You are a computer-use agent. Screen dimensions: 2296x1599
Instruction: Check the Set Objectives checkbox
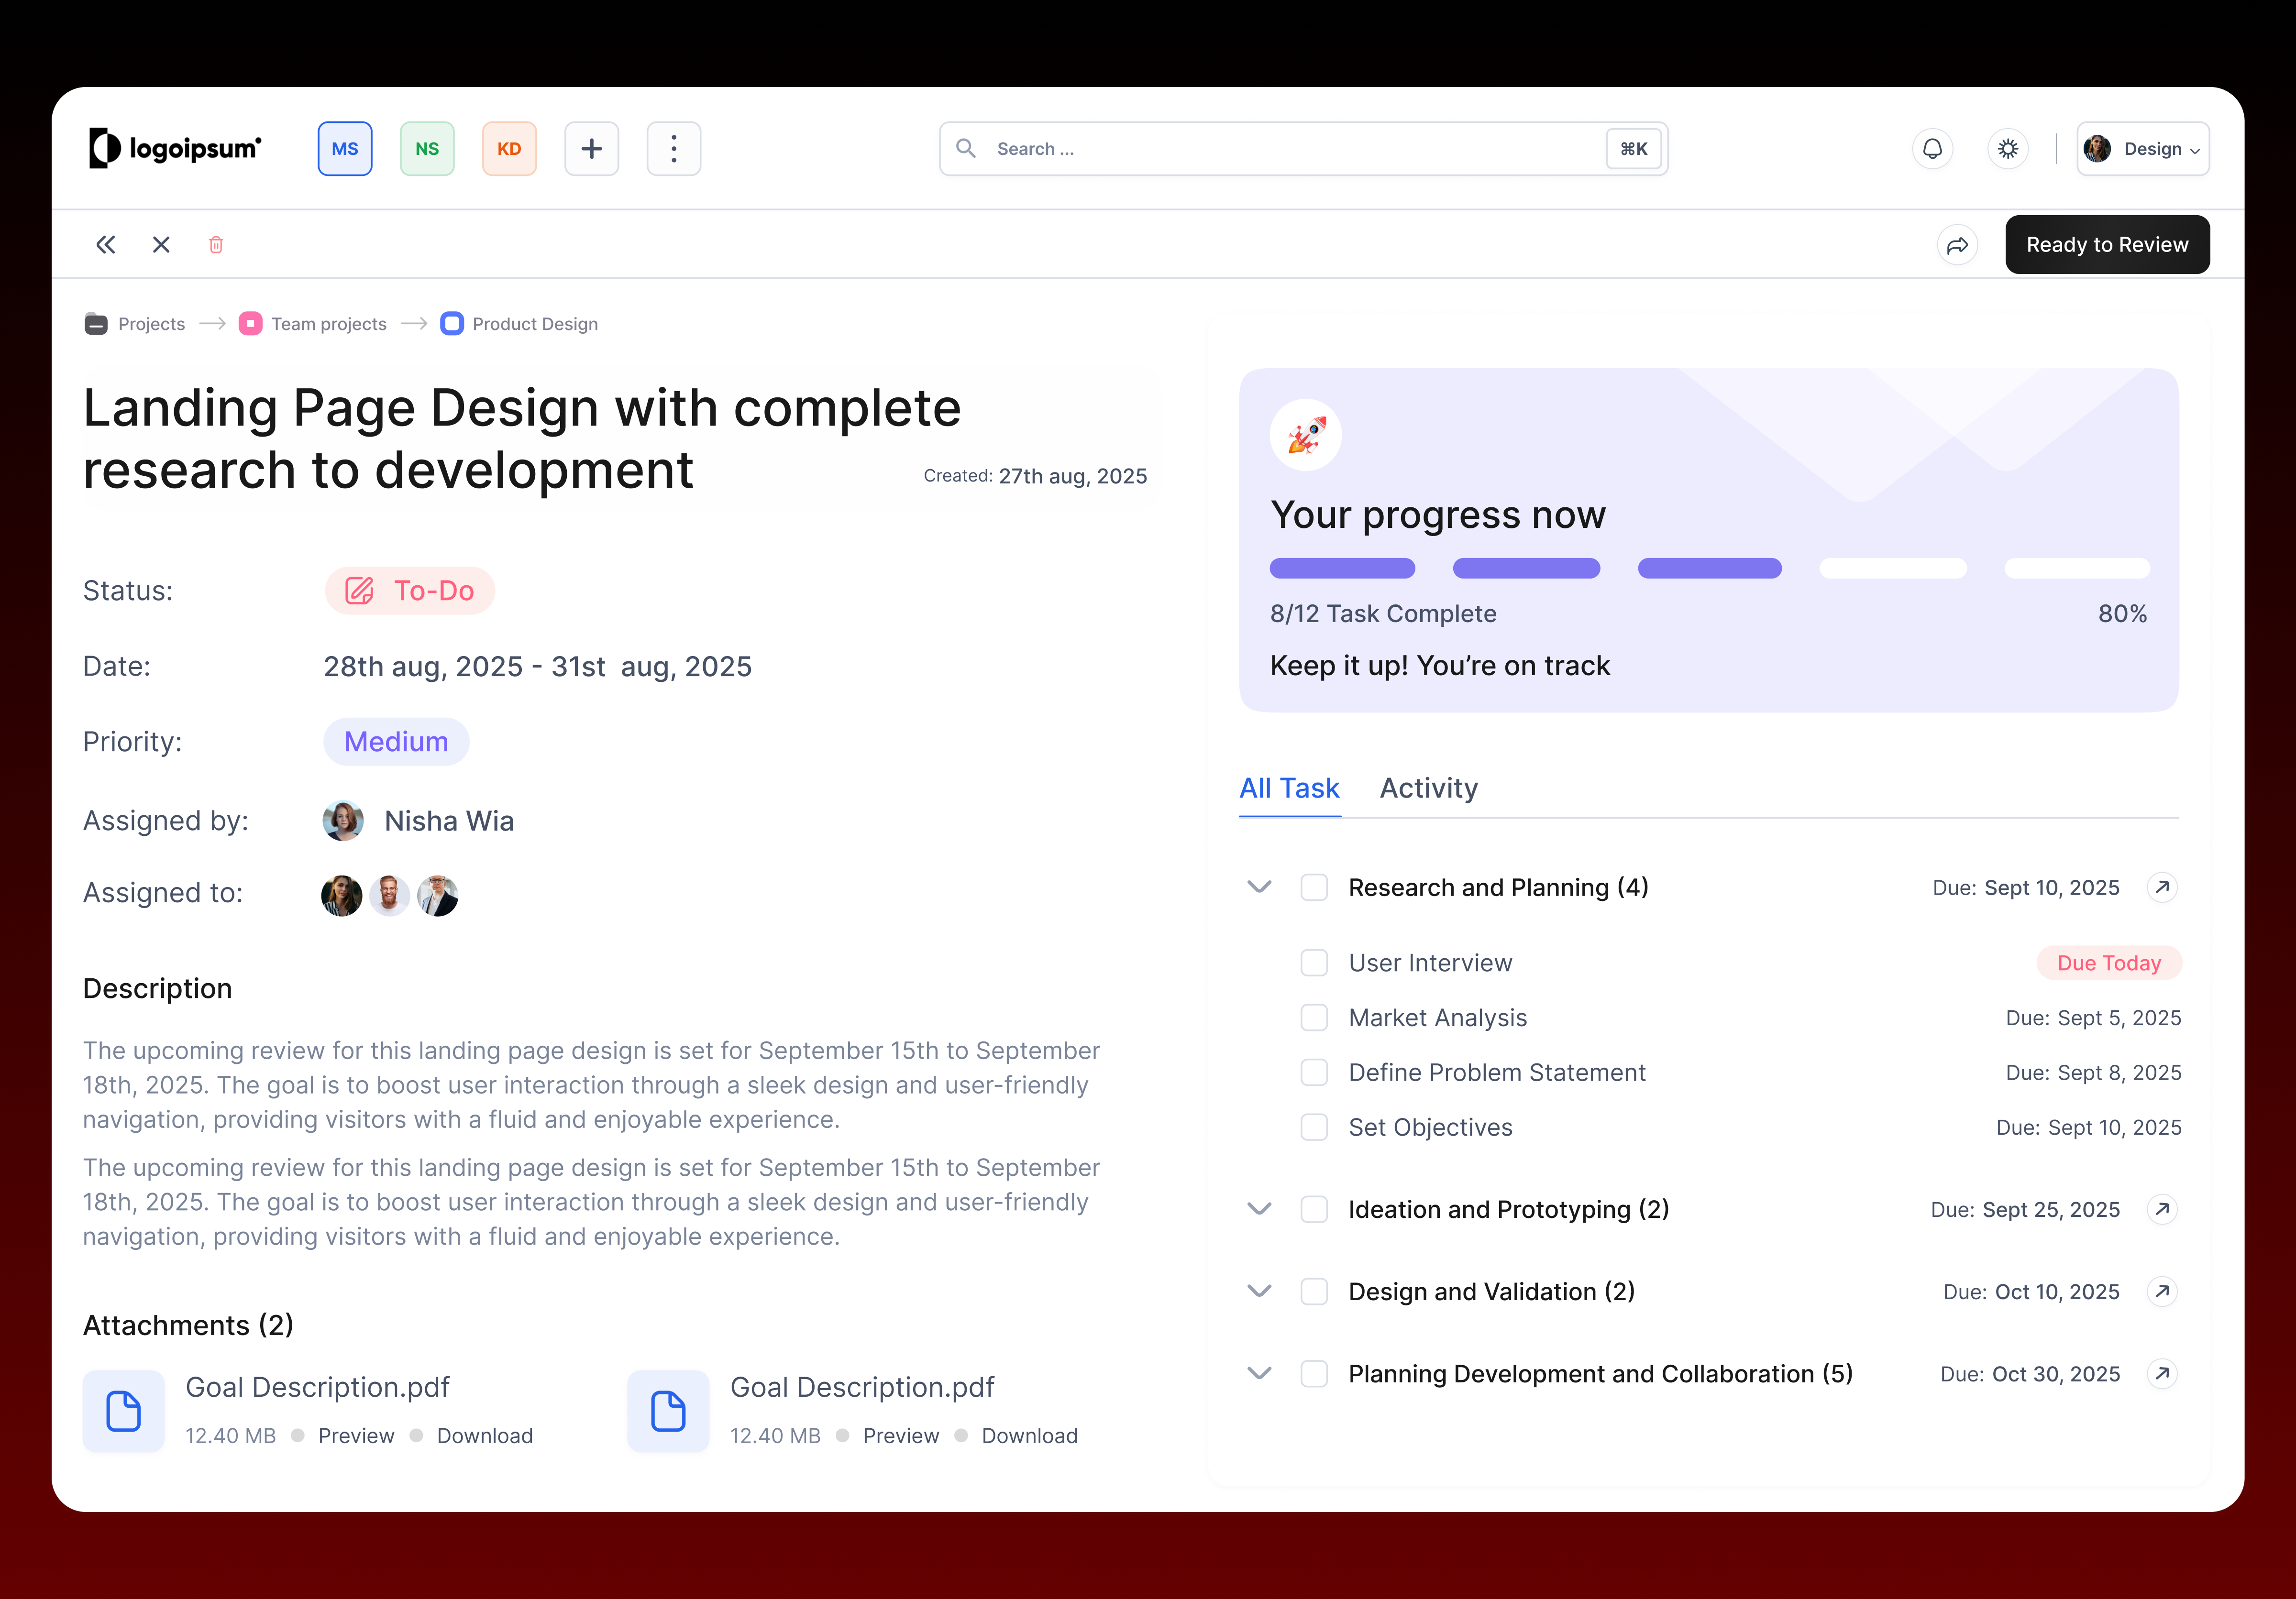(1314, 1128)
